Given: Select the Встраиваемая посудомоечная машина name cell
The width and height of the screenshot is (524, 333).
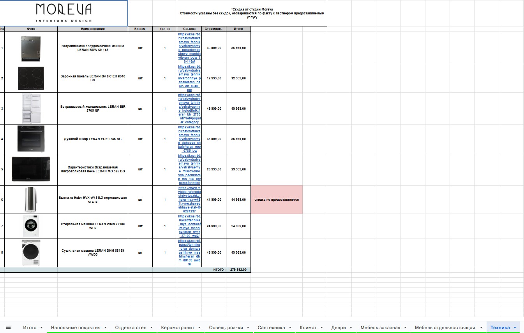Looking at the screenshot, I should pyautogui.click(x=93, y=48).
